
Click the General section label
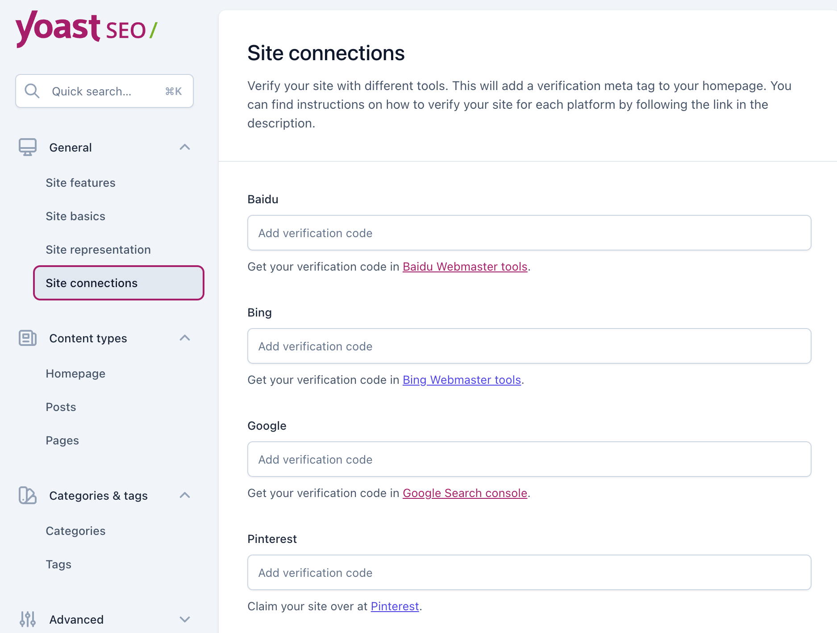coord(71,148)
